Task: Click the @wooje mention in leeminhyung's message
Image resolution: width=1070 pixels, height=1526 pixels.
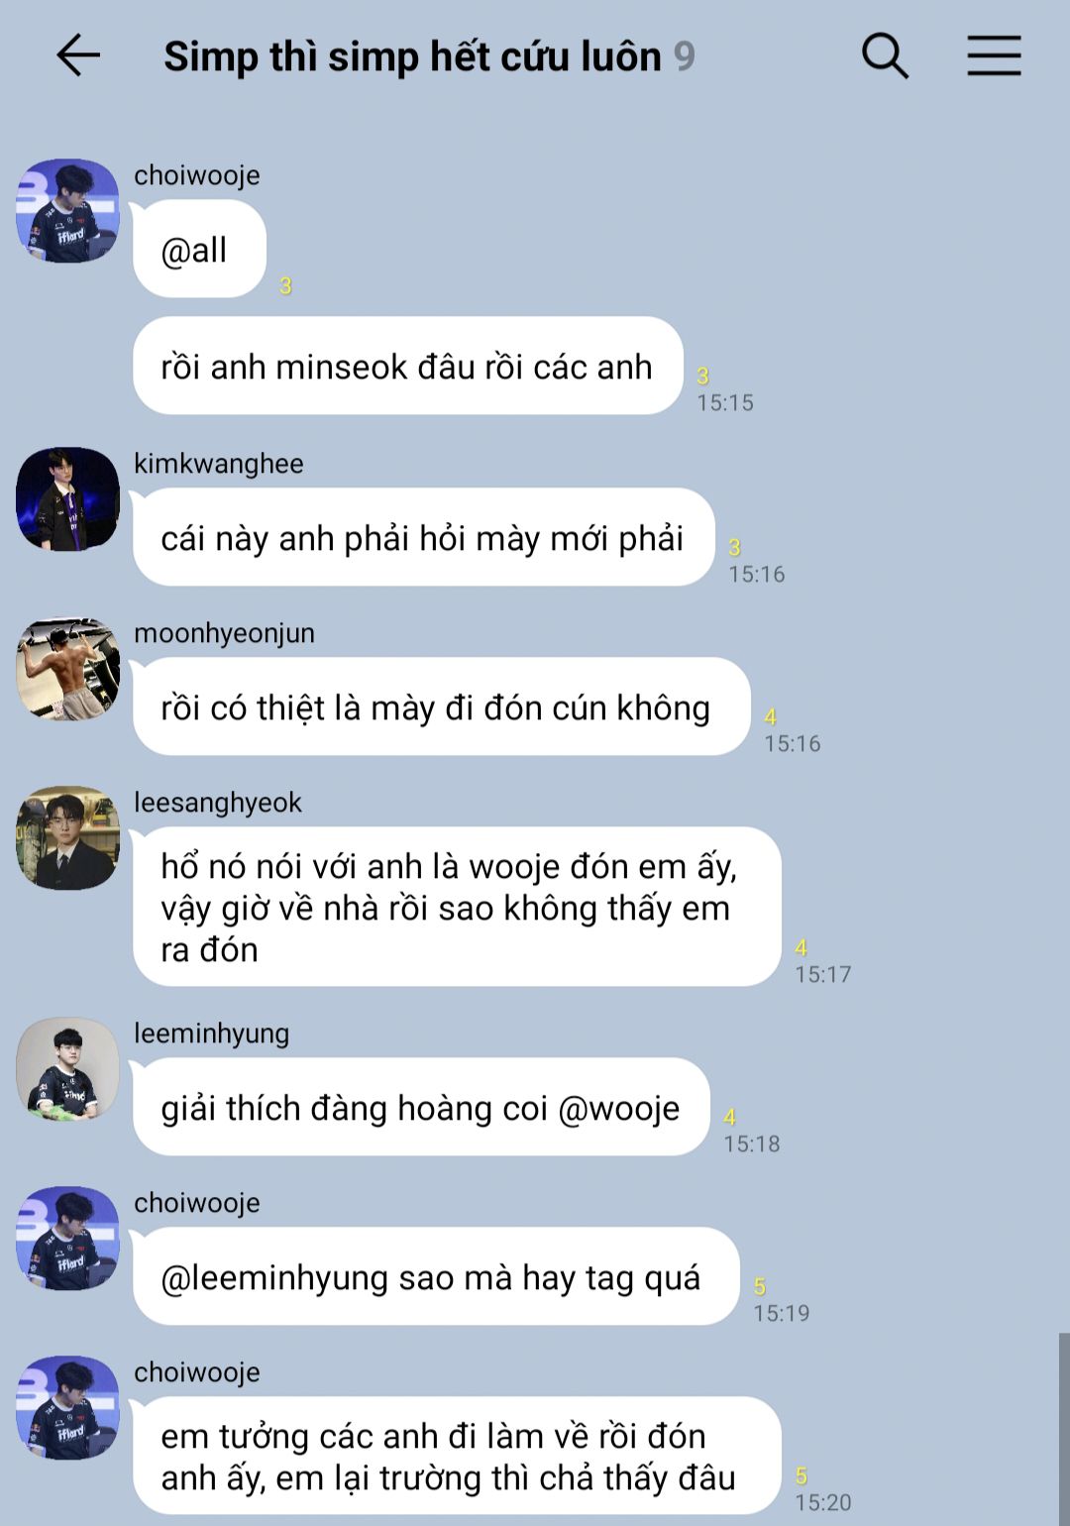Action: point(619,1108)
